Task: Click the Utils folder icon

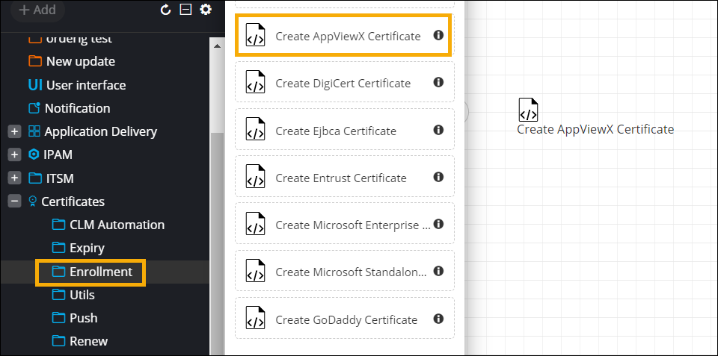Action: [58, 295]
